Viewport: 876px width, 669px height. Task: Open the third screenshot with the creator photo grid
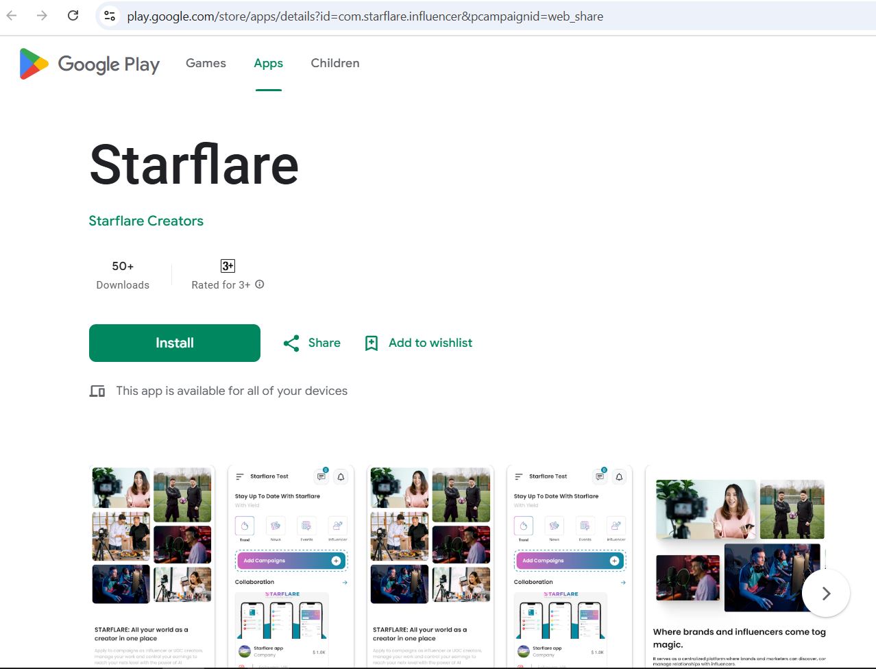(430, 567)
